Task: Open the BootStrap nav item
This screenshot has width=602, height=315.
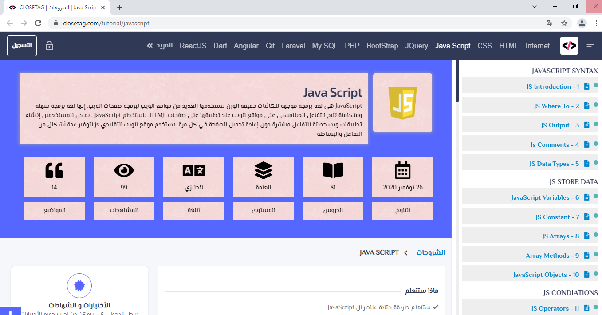Action: [382, 46]
